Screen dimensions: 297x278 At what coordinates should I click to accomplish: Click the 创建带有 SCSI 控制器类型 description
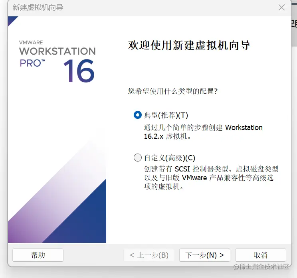(211, 177)
